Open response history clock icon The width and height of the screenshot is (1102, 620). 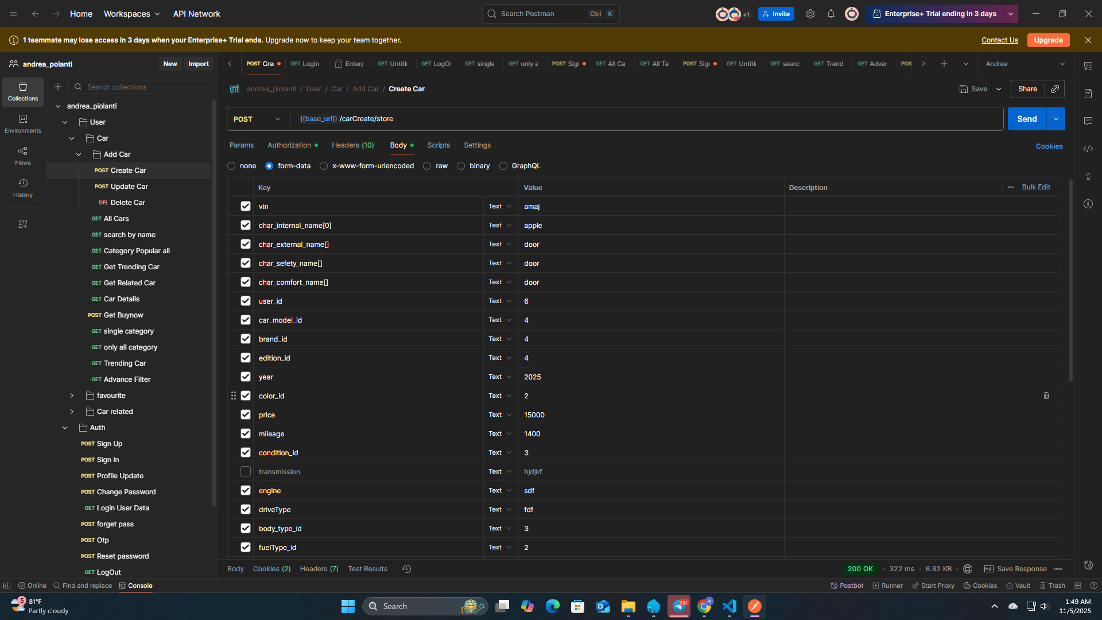(407, 569)
